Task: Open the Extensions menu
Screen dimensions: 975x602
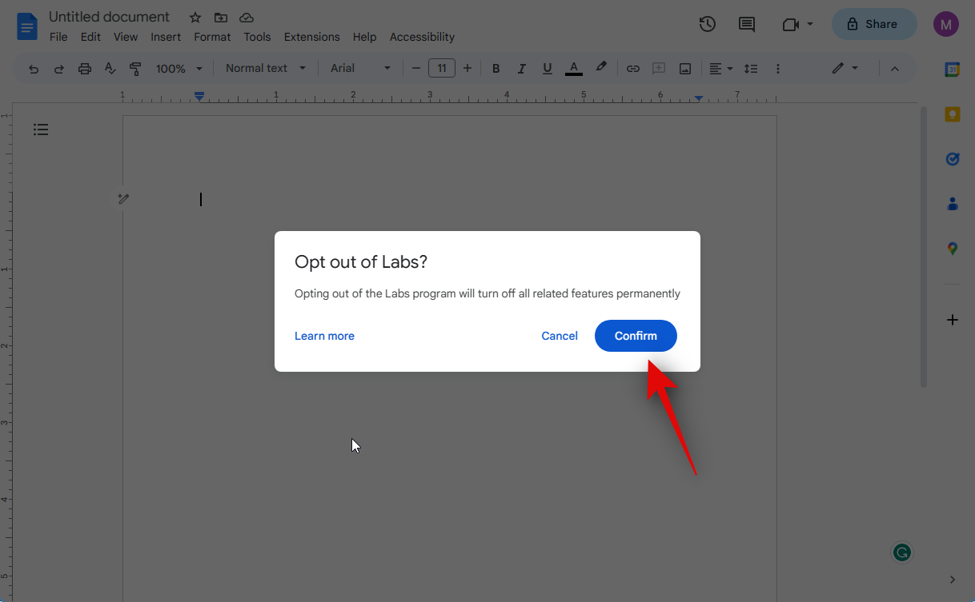Action: click(311, 37)
